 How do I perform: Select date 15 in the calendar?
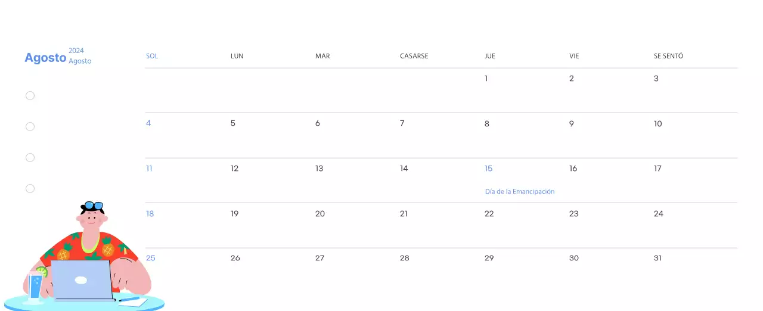(489, 169)
